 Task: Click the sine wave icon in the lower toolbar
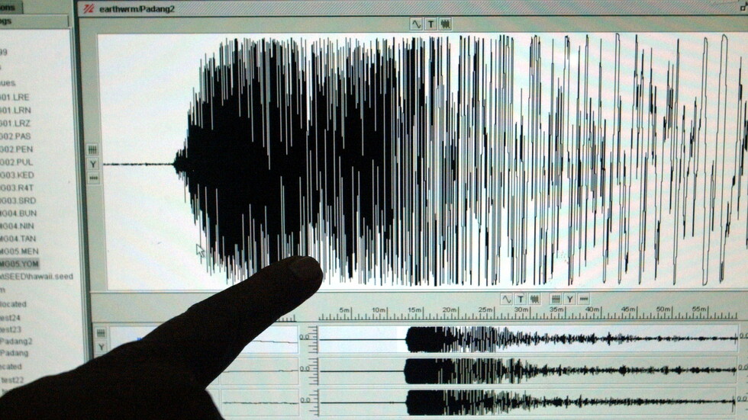coord(506,299)
